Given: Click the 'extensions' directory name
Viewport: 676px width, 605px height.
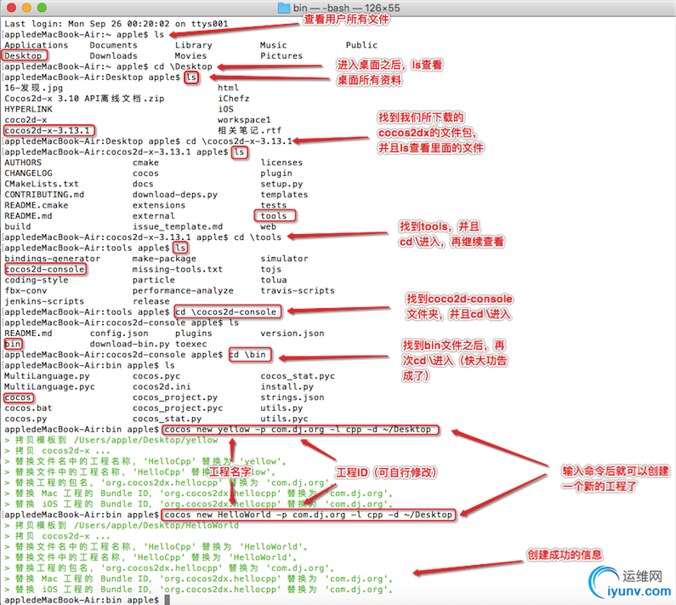Looking at the screenshot, I should [159, 205].
